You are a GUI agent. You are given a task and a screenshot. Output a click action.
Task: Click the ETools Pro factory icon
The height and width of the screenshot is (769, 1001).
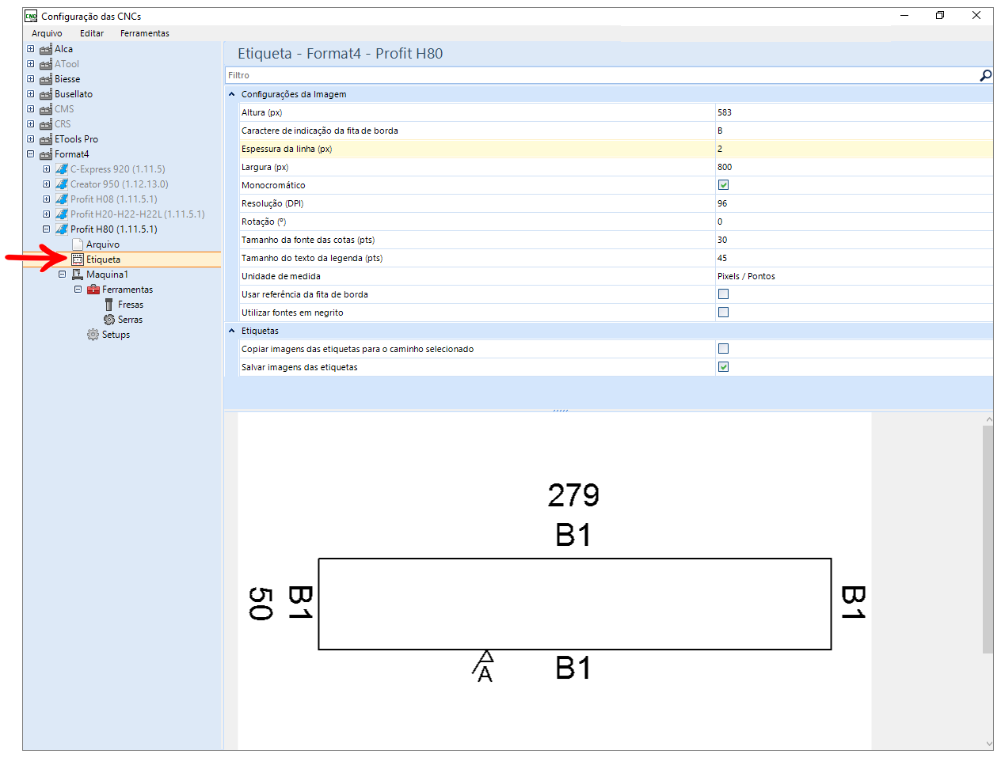point(46,139)
